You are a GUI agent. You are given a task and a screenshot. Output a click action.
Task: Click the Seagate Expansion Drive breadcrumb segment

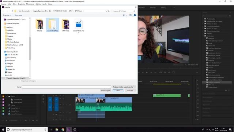(x=42, y=11)
